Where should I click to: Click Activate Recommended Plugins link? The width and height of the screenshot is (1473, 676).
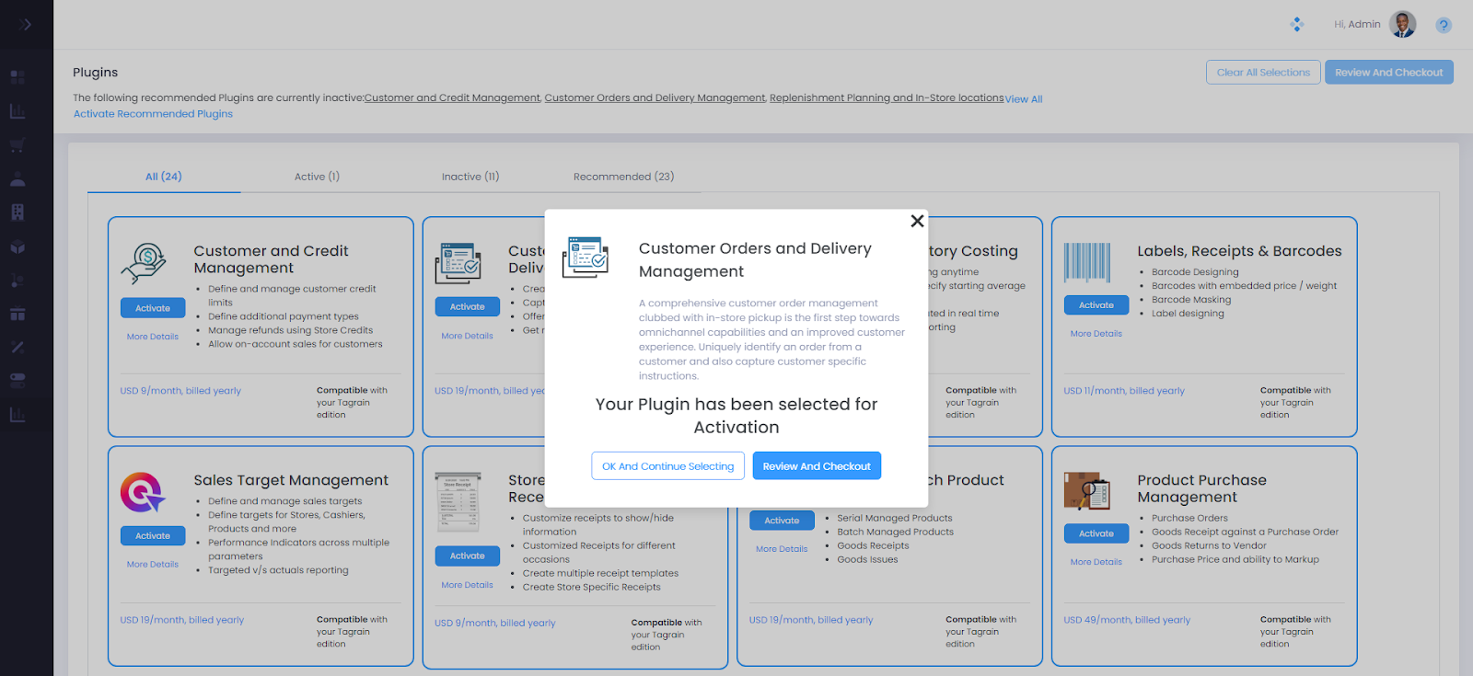coord(153,114)
